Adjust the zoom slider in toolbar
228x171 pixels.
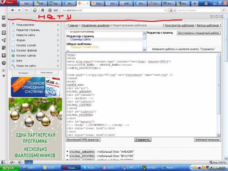(x=217, y=16)
